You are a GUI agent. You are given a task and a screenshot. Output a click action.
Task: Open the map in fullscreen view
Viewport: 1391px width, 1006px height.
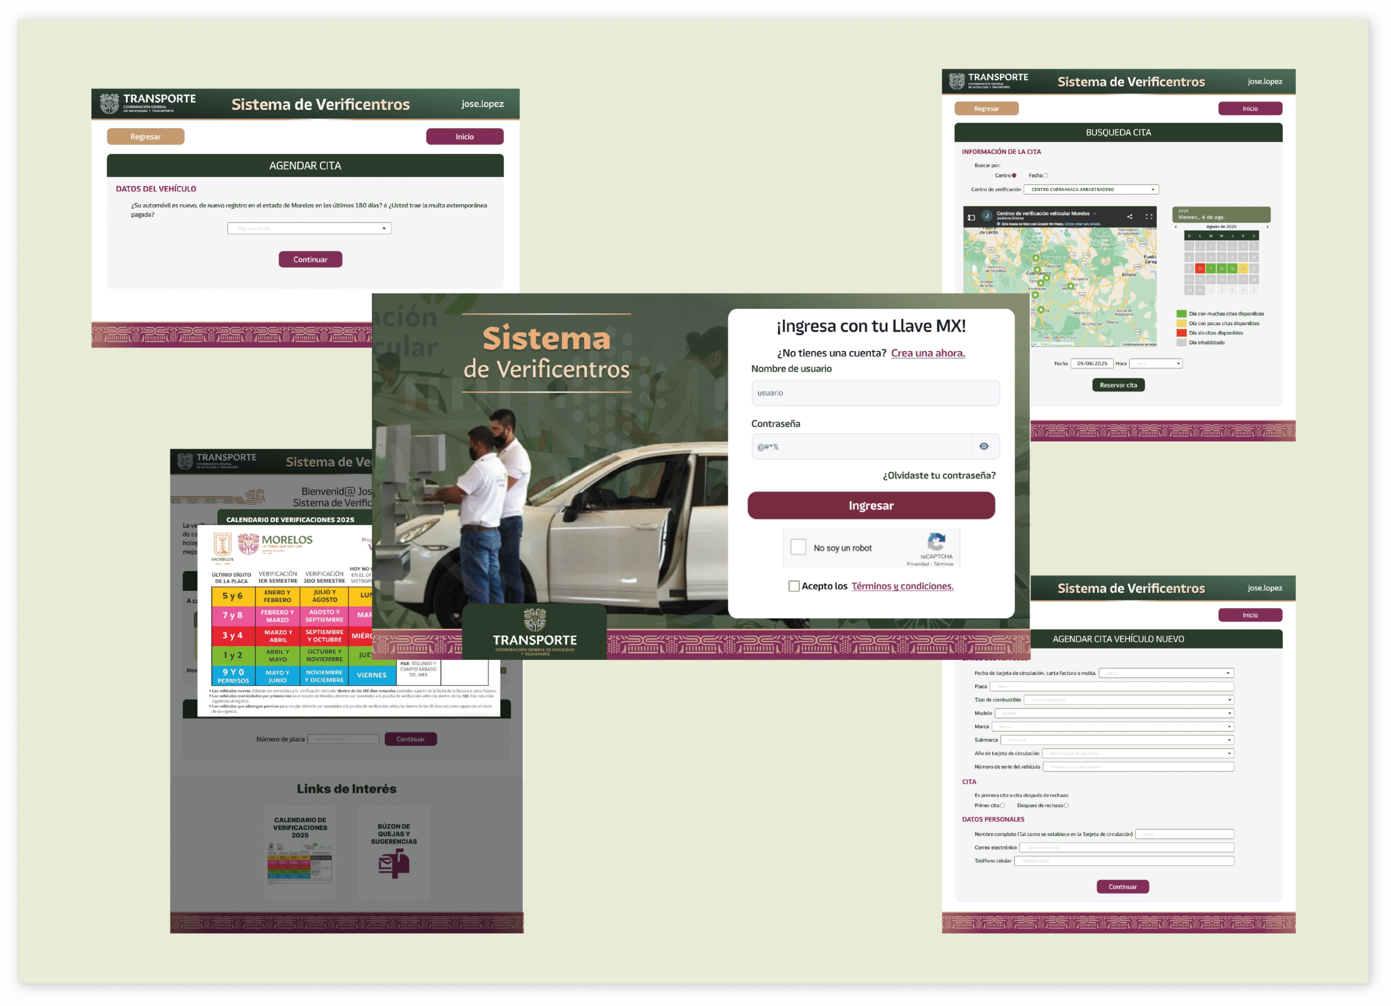coord(1149,216)
